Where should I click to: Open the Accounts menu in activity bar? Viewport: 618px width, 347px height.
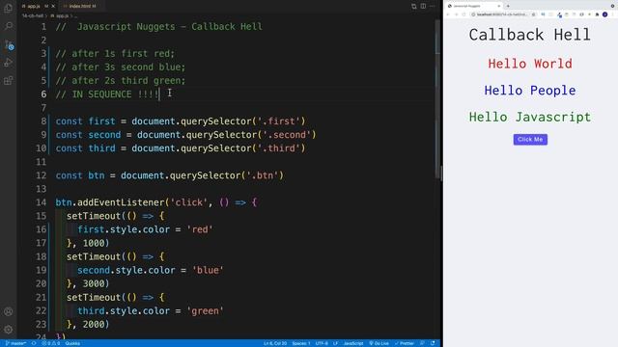tap(9, 311)
